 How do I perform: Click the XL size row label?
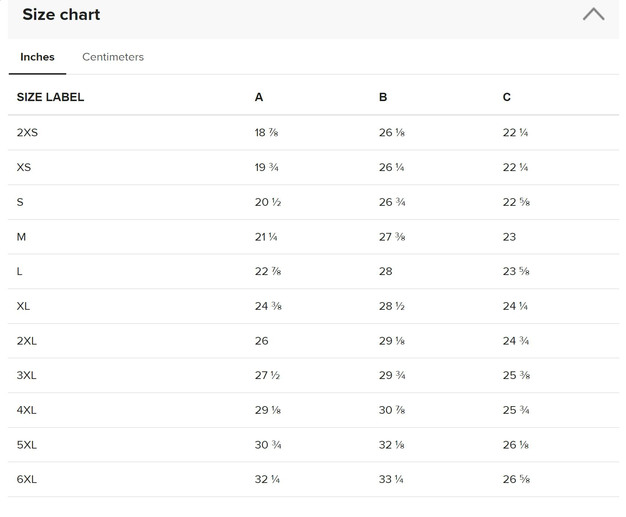pos(23,306)
